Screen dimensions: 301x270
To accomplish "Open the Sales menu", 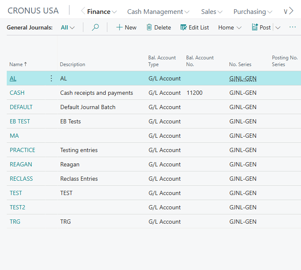I will pos(212,12).
